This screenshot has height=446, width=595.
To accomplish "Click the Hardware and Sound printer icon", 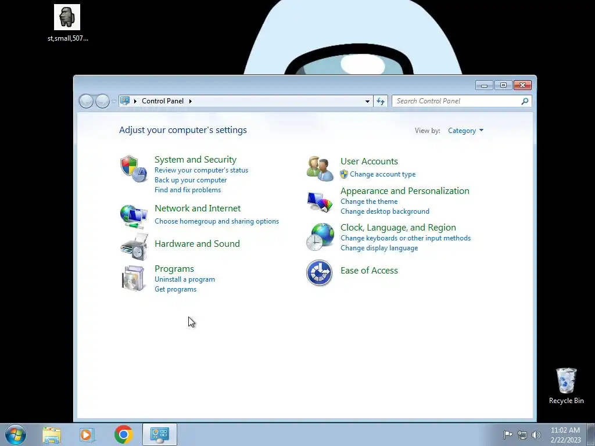I will [x=134, y=247].
